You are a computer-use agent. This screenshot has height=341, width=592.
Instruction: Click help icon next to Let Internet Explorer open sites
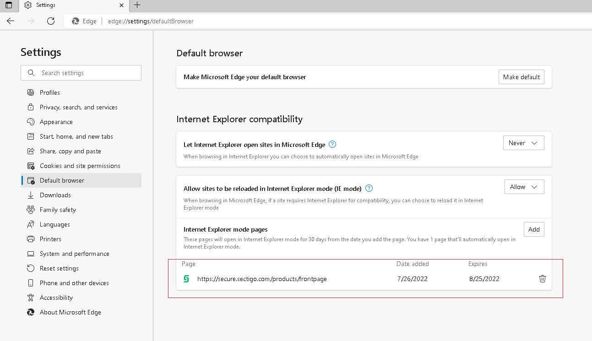[x=333, y=144]
